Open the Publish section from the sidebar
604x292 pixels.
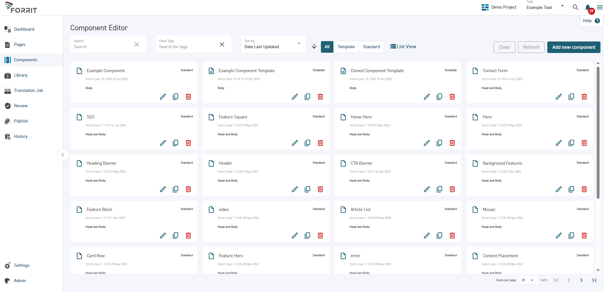(21, 121)
